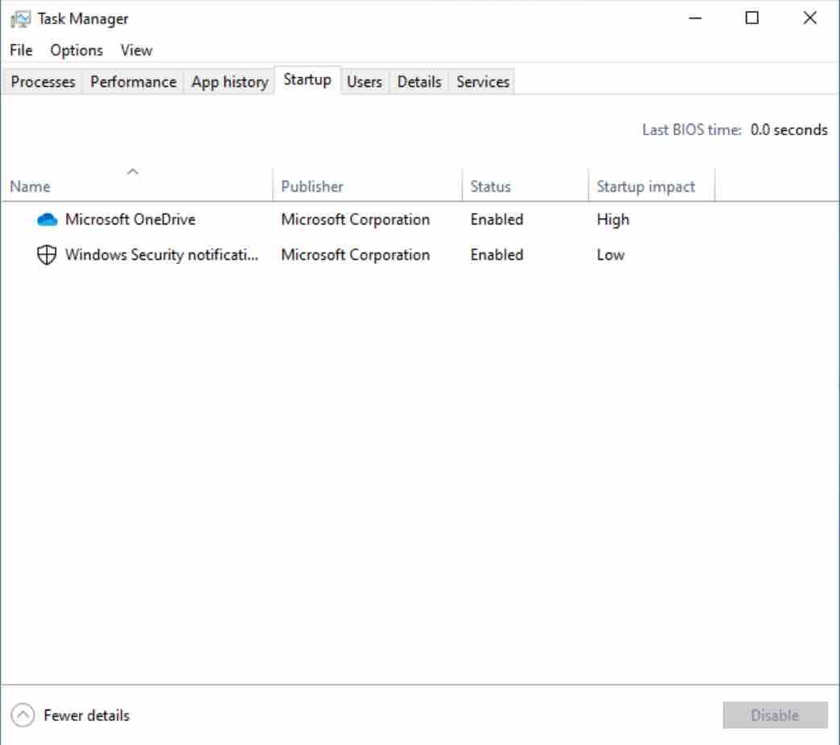840x745 pixels.
Task: Collapse view with Fewer details arrow icon
Action: [x=23, y=715]
